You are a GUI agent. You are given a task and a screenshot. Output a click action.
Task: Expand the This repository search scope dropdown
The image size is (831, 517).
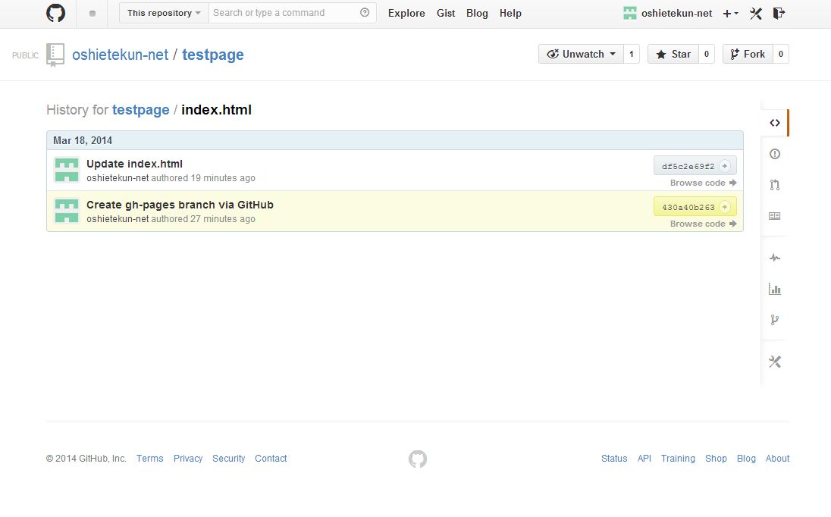(164, 13)
